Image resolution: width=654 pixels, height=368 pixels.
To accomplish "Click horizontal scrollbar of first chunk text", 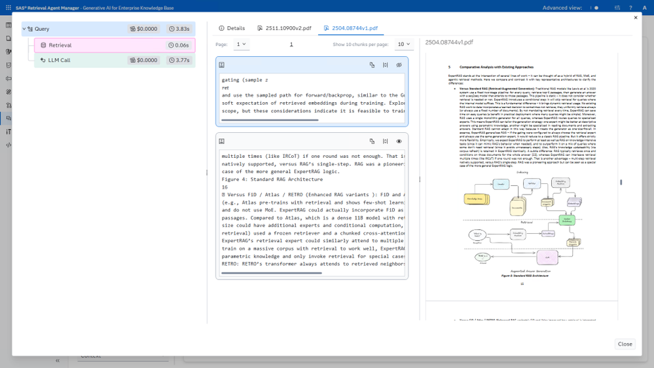I will (270, 120).
